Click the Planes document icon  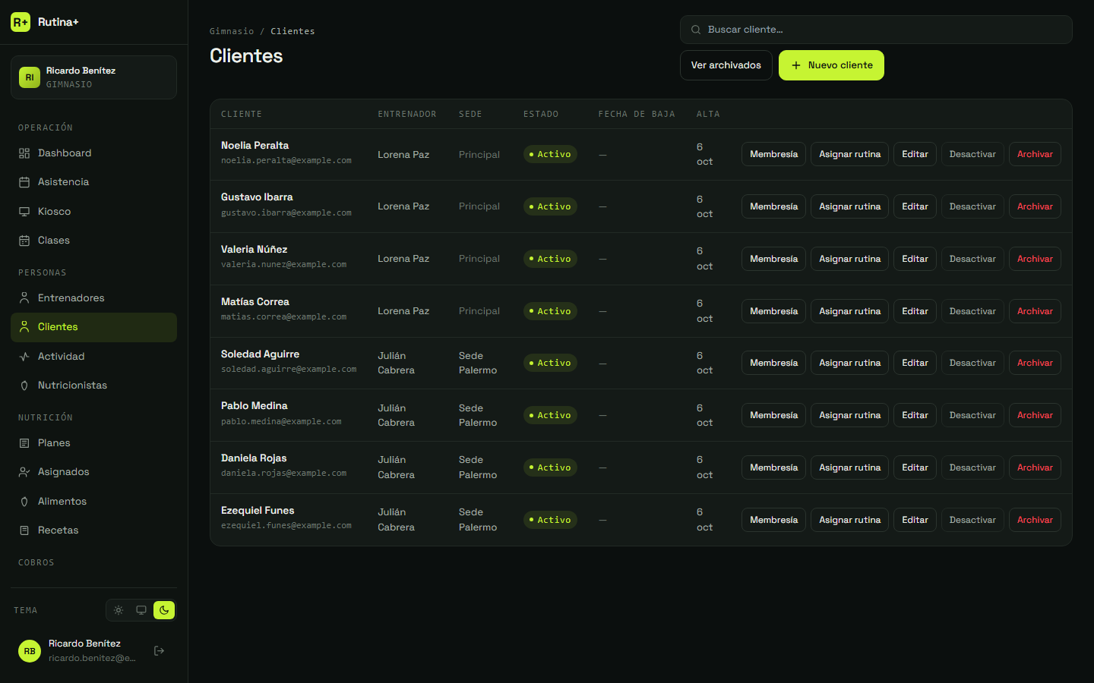(x=24, y=443)
